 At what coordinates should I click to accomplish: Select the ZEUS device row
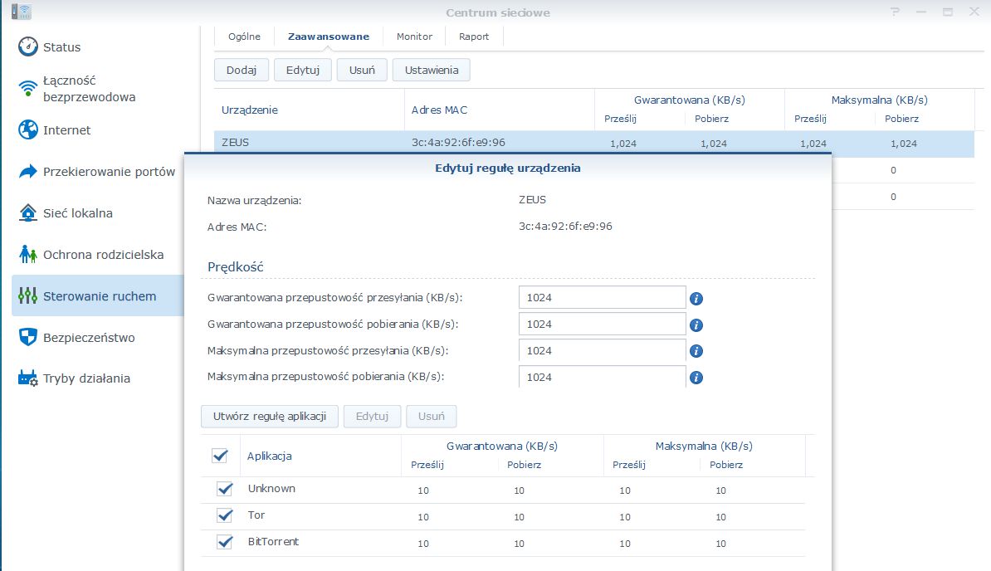click(x=594, y=142)
